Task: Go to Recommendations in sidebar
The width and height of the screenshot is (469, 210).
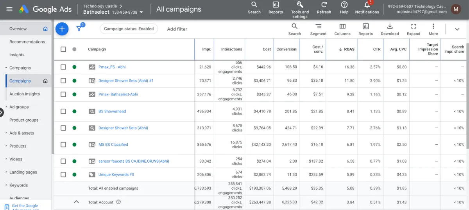Action: pyautogui.click(x=27, y=42)
